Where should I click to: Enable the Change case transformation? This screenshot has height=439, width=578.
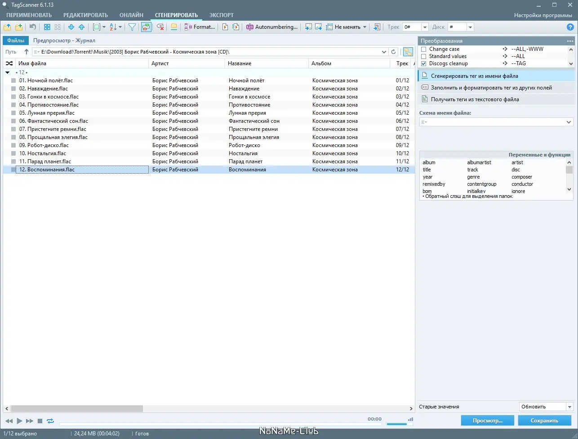(424, 49)
